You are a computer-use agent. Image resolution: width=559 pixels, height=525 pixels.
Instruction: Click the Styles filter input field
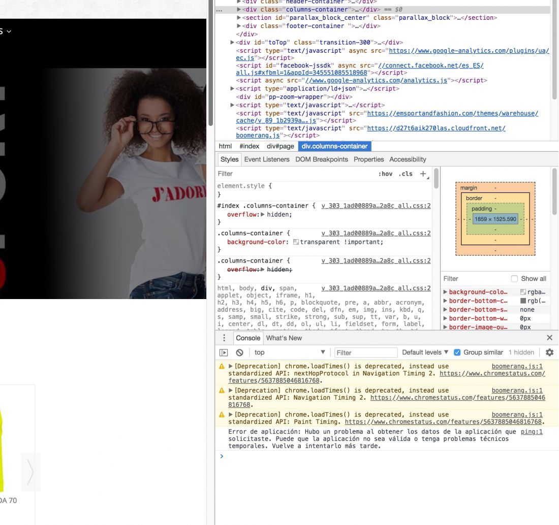296,174
